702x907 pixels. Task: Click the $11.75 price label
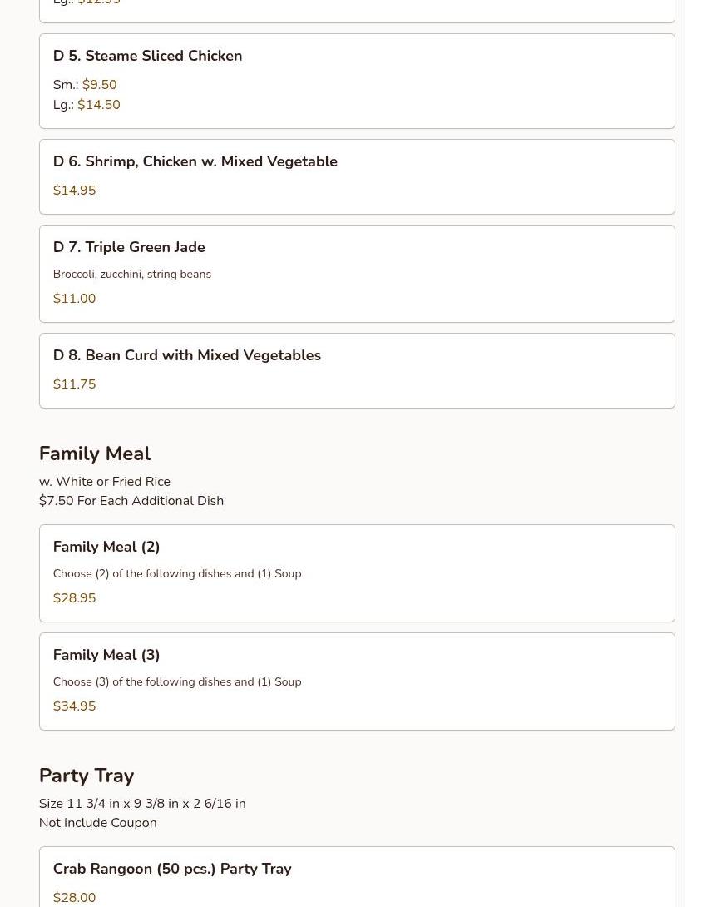tap(74, 384)
